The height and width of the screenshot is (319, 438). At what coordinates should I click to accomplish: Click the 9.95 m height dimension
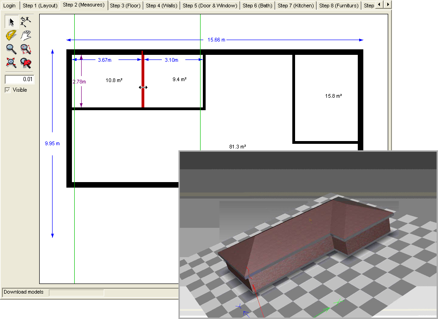pos(52,143)
